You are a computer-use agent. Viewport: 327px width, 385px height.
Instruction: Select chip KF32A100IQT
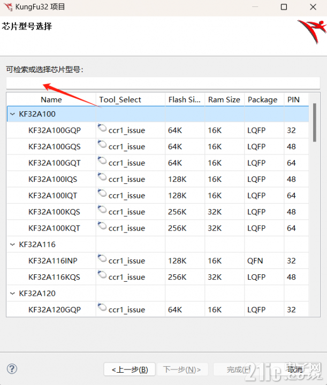pos(53,196)
